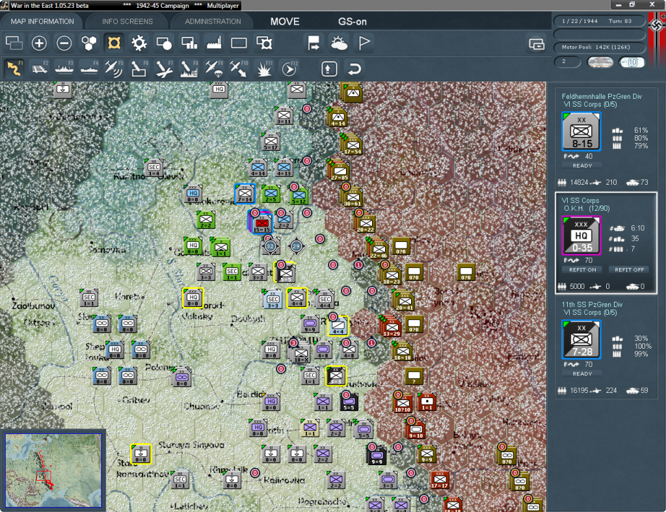The height and width of the screenshot is (512, 666).
Task: Select the F3 naval transport mode icon
Action: [x=64, y=69]
